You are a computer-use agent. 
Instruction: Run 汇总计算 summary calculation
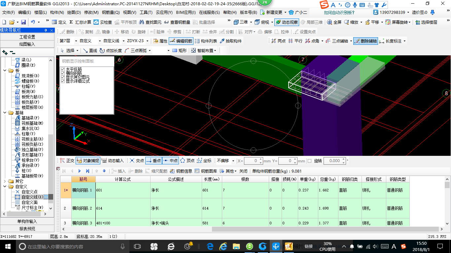click(80, 22)
